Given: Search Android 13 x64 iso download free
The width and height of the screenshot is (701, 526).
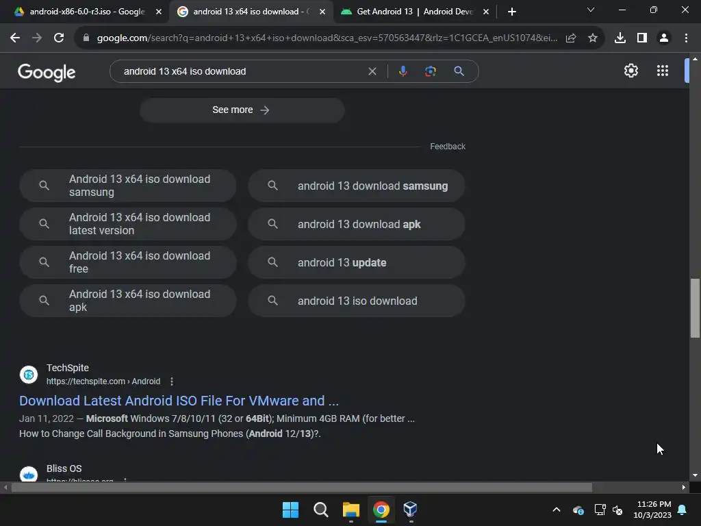Looking at the screenshot, I should 127,262.
